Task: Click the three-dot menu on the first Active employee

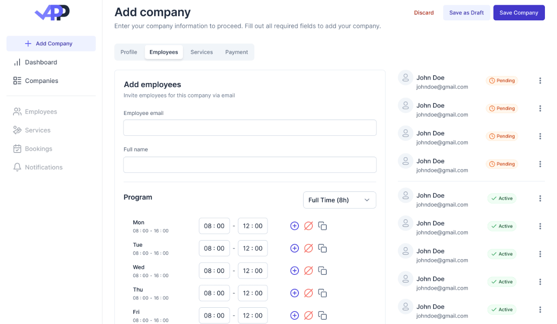Action: pos(540,198)
